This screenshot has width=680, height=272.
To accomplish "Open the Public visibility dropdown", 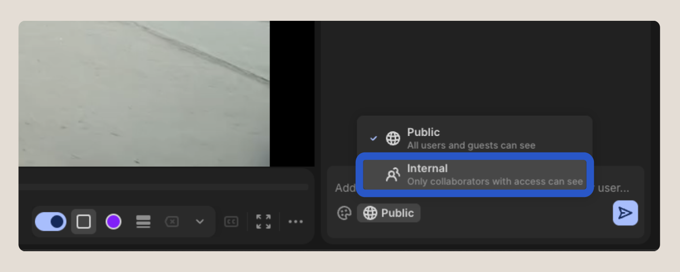I will pyautogui.click(x=389, y=213).
